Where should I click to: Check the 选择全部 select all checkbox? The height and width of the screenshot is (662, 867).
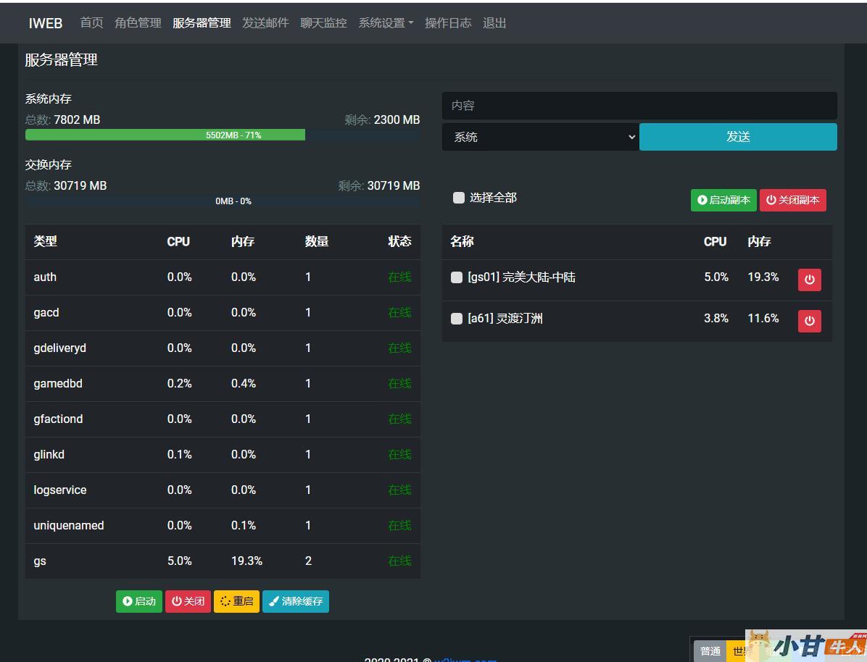click(459, 198)
